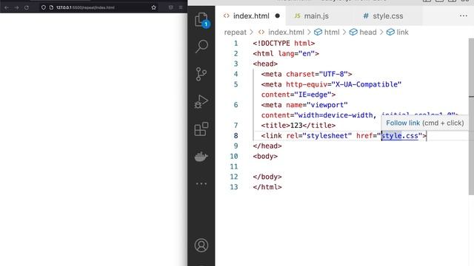Click the link breadcrumb
This screenshot has width=474, height=266.
pyautogui.click(x=402, y=33)
